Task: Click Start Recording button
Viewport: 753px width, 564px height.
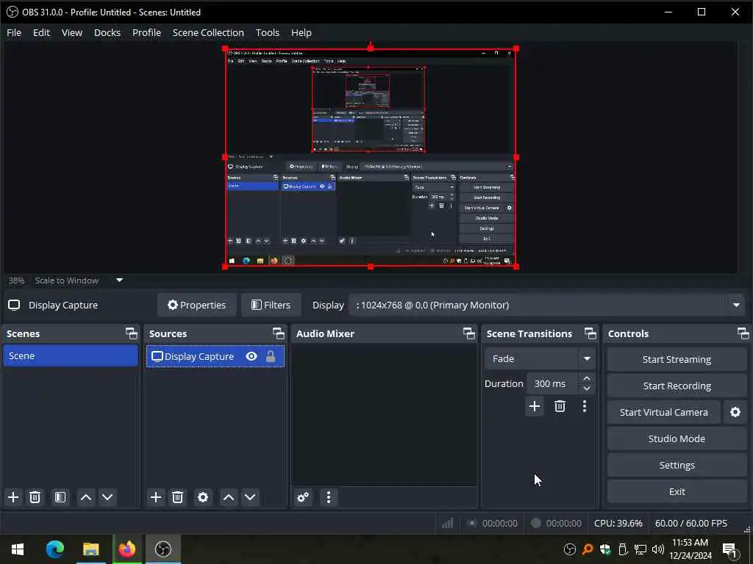Action: (x=677, y=386)
